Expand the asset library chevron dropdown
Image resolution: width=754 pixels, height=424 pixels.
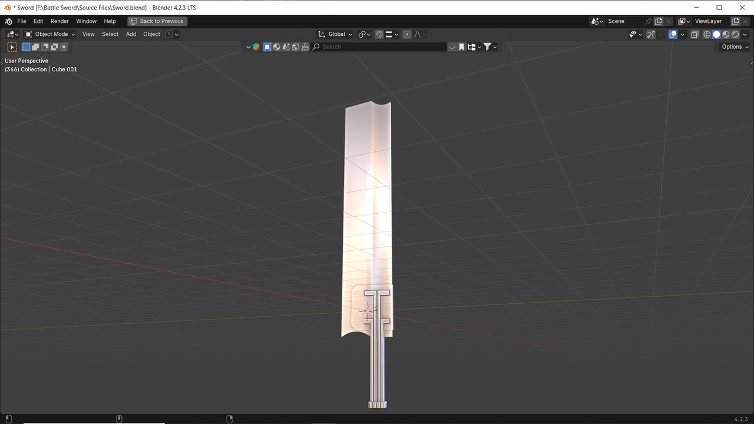(x=248, y=47)
